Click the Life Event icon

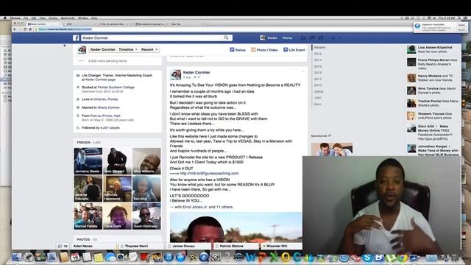[x=286, y=49]
